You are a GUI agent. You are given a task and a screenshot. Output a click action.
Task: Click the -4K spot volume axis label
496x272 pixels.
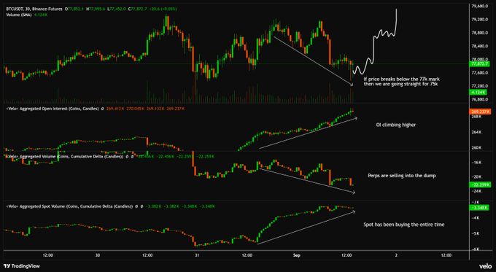476,217
